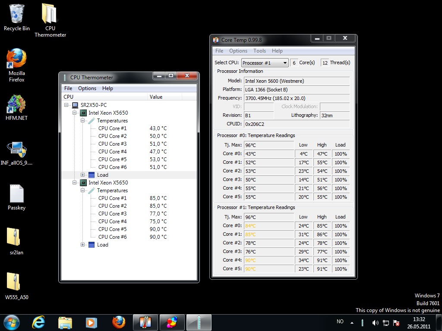442x331 pixels.
Task: Click the thermometer tray icon
Action: point(362,323)
